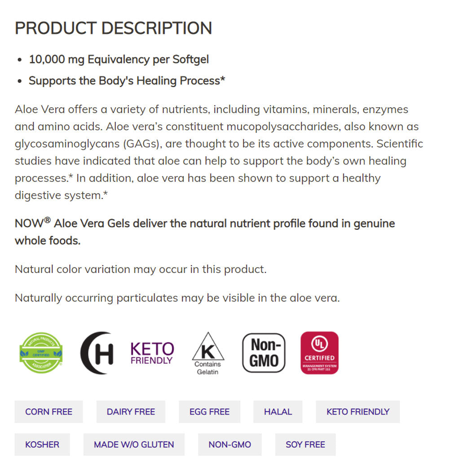Image resolution: width=449 pixels, height=476 pixels.
Task: Choose the Halal tag button
Action: 278,412
